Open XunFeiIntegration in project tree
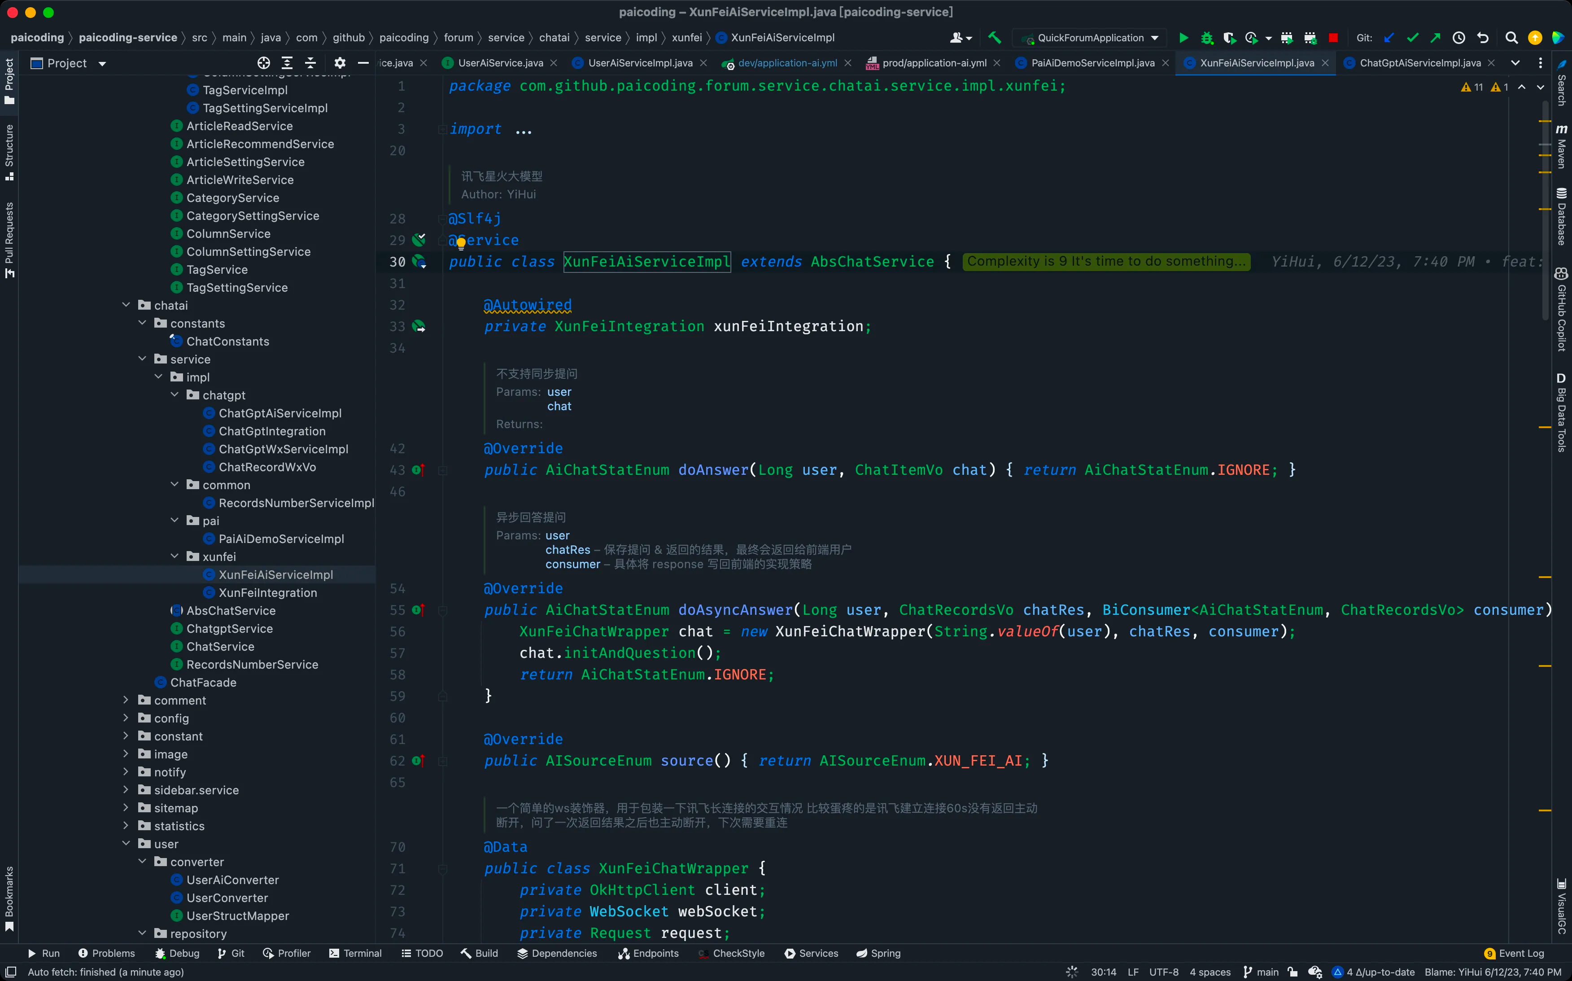Image resolution: width=1572 pixels, height=981 pixels. [x=267, y=592]
